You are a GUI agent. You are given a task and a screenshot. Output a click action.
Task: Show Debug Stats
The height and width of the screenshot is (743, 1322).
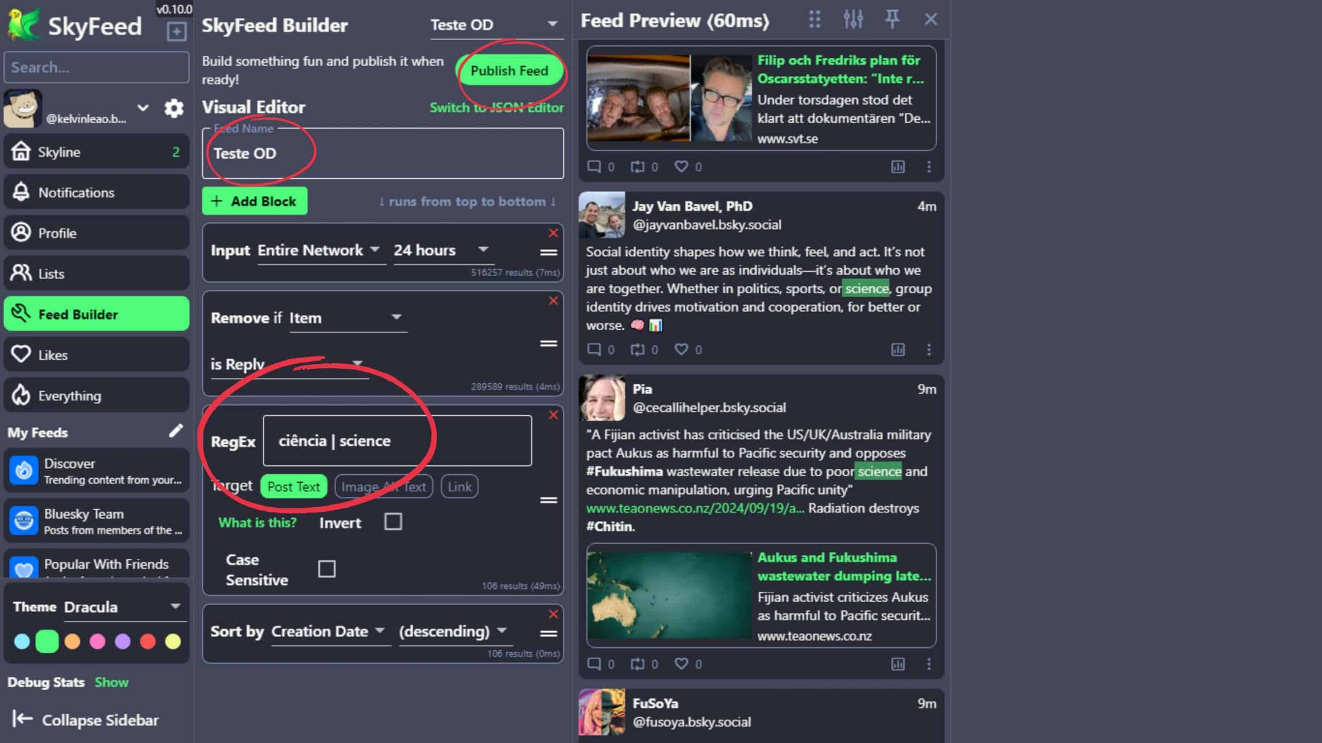click(112, 682)
